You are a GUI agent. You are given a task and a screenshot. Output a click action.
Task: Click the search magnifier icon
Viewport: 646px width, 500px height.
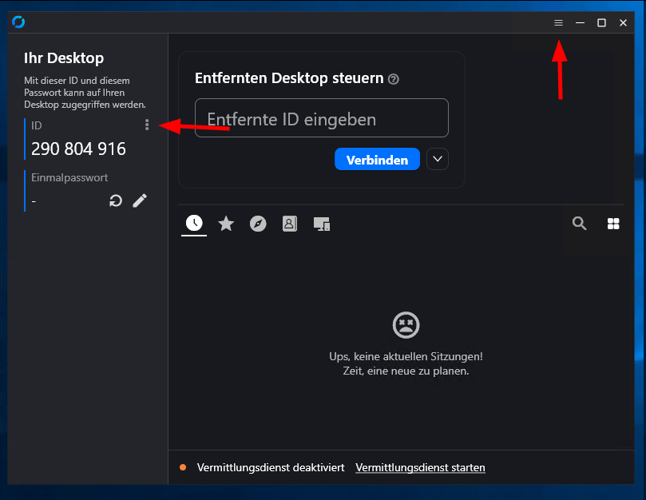(579, 224)
